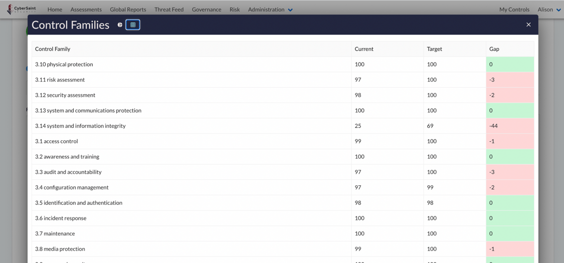Sort by Control Family column header
The image size is (564, 263).
pos(53,49)
